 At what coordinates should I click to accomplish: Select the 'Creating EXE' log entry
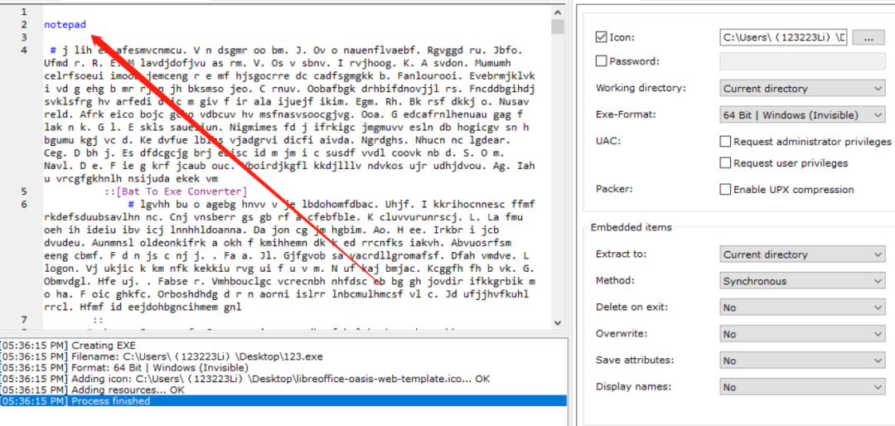click(283, 346)
